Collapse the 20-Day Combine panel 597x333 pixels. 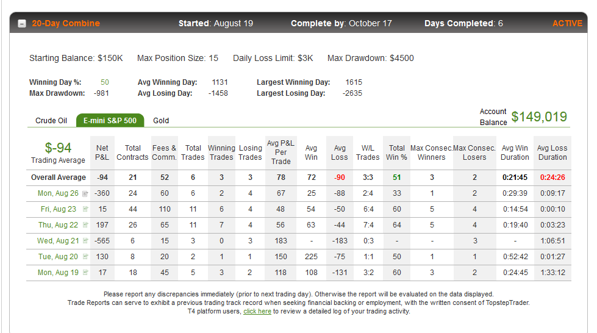[x=22, y=24]
